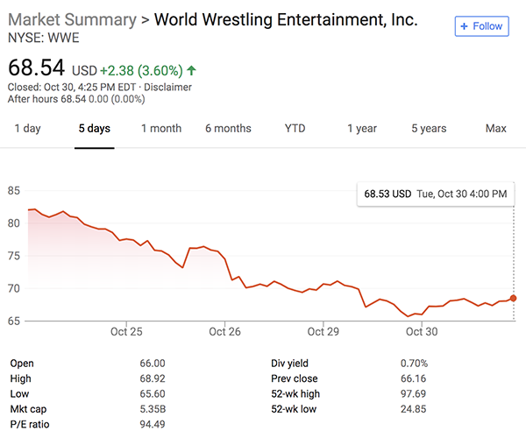Click the 68.53 USD chart tooltip
The image size is (526, 438).
pyautogui.click(x=435, y=194)
